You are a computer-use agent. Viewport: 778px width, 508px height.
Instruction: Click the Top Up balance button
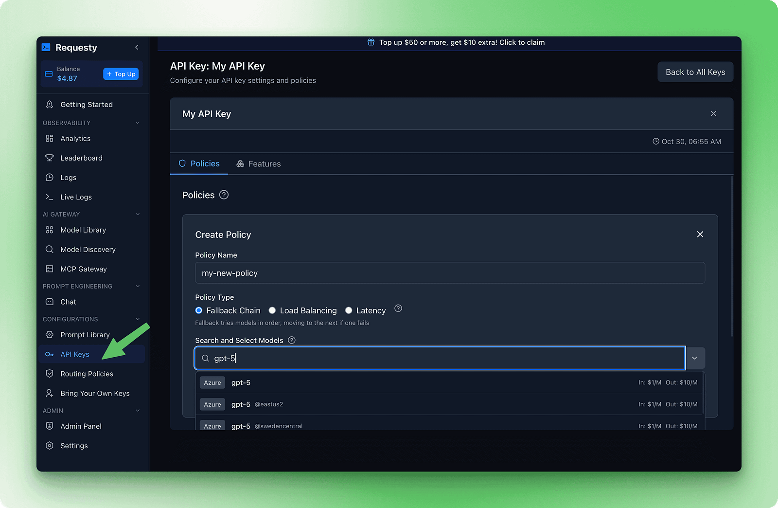(x=121, y=74)
